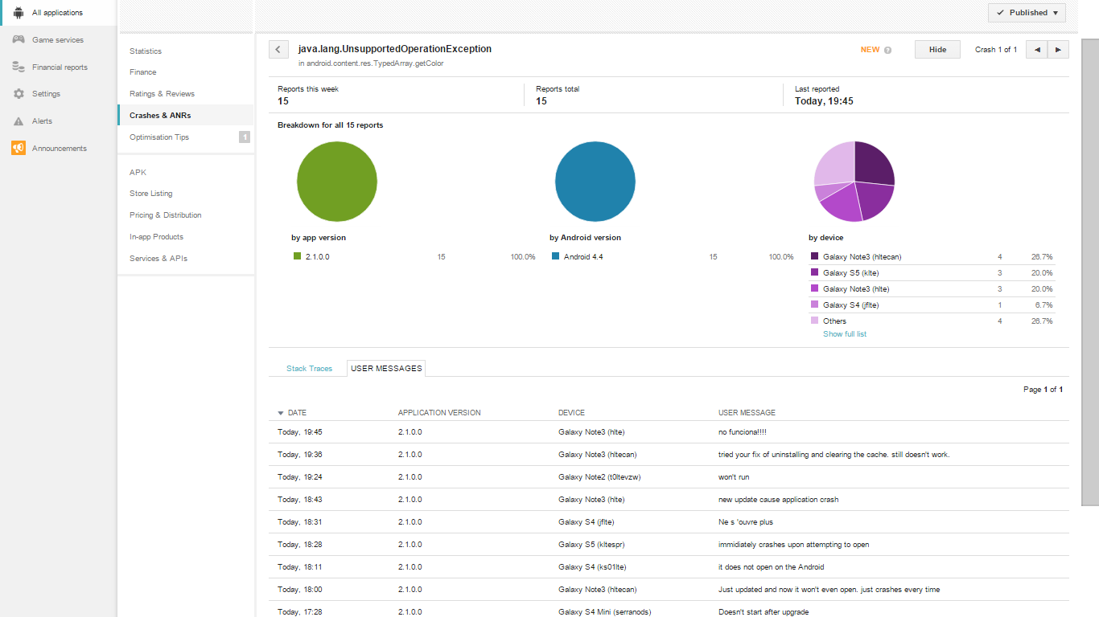Viewport: 1099px width, 617px height.
Task: Click 'new update cause application crash' message
Action: click(x=779, y=500)
